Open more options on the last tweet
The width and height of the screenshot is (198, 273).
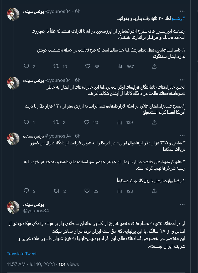pos(182,204)
